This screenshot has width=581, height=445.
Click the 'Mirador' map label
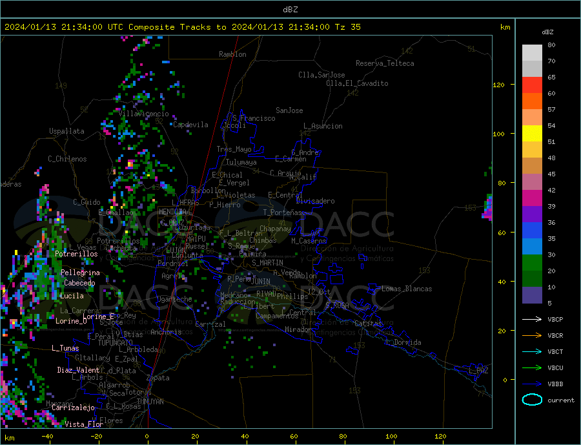point(298,329)
